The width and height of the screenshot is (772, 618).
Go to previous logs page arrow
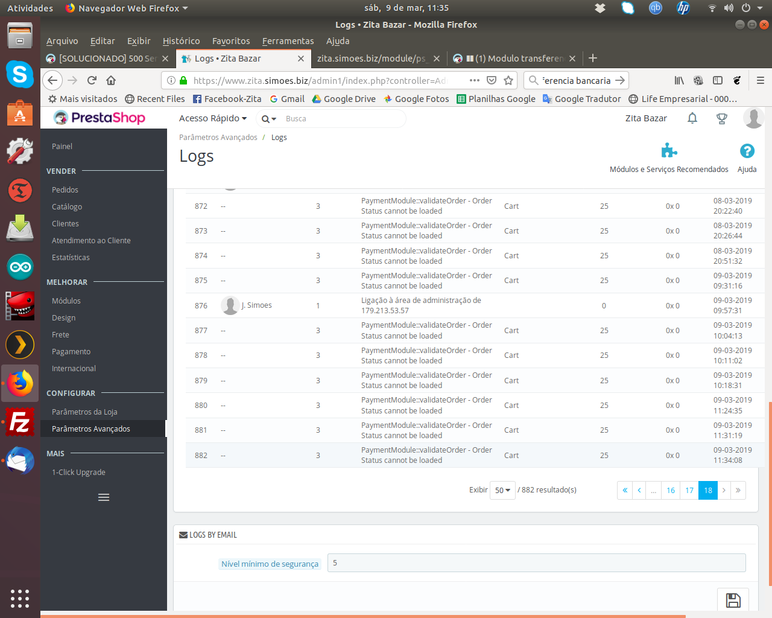pos(639,490)
